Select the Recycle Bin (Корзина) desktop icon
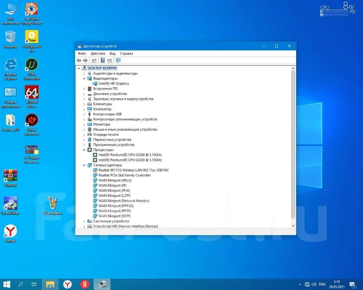363x290 pixels. [x=10, y=39]
